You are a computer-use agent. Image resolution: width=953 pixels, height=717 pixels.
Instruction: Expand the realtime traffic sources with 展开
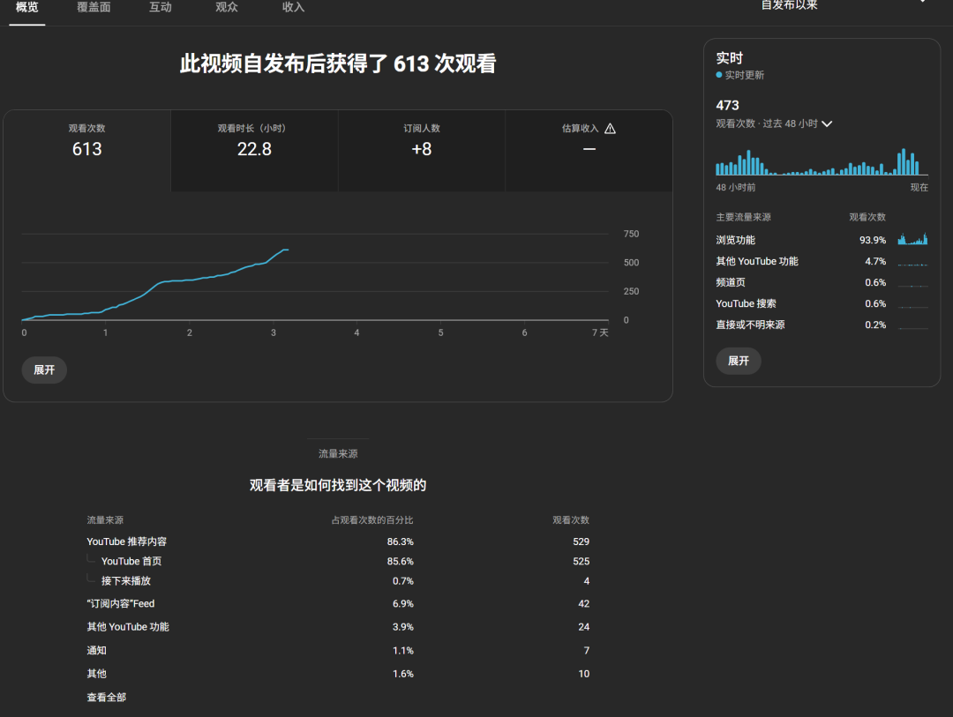738,361
